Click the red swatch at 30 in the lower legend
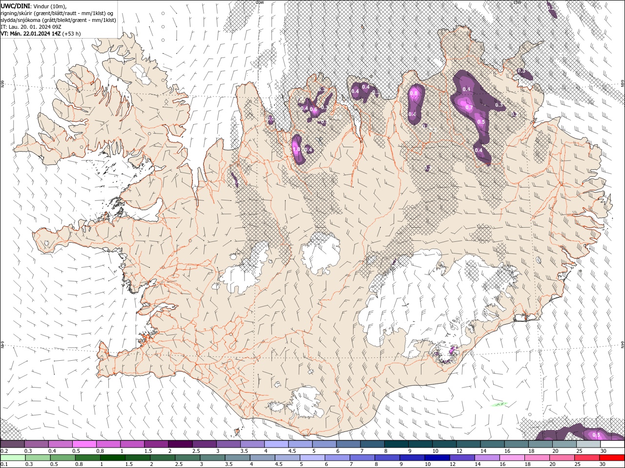 (612, 458)
